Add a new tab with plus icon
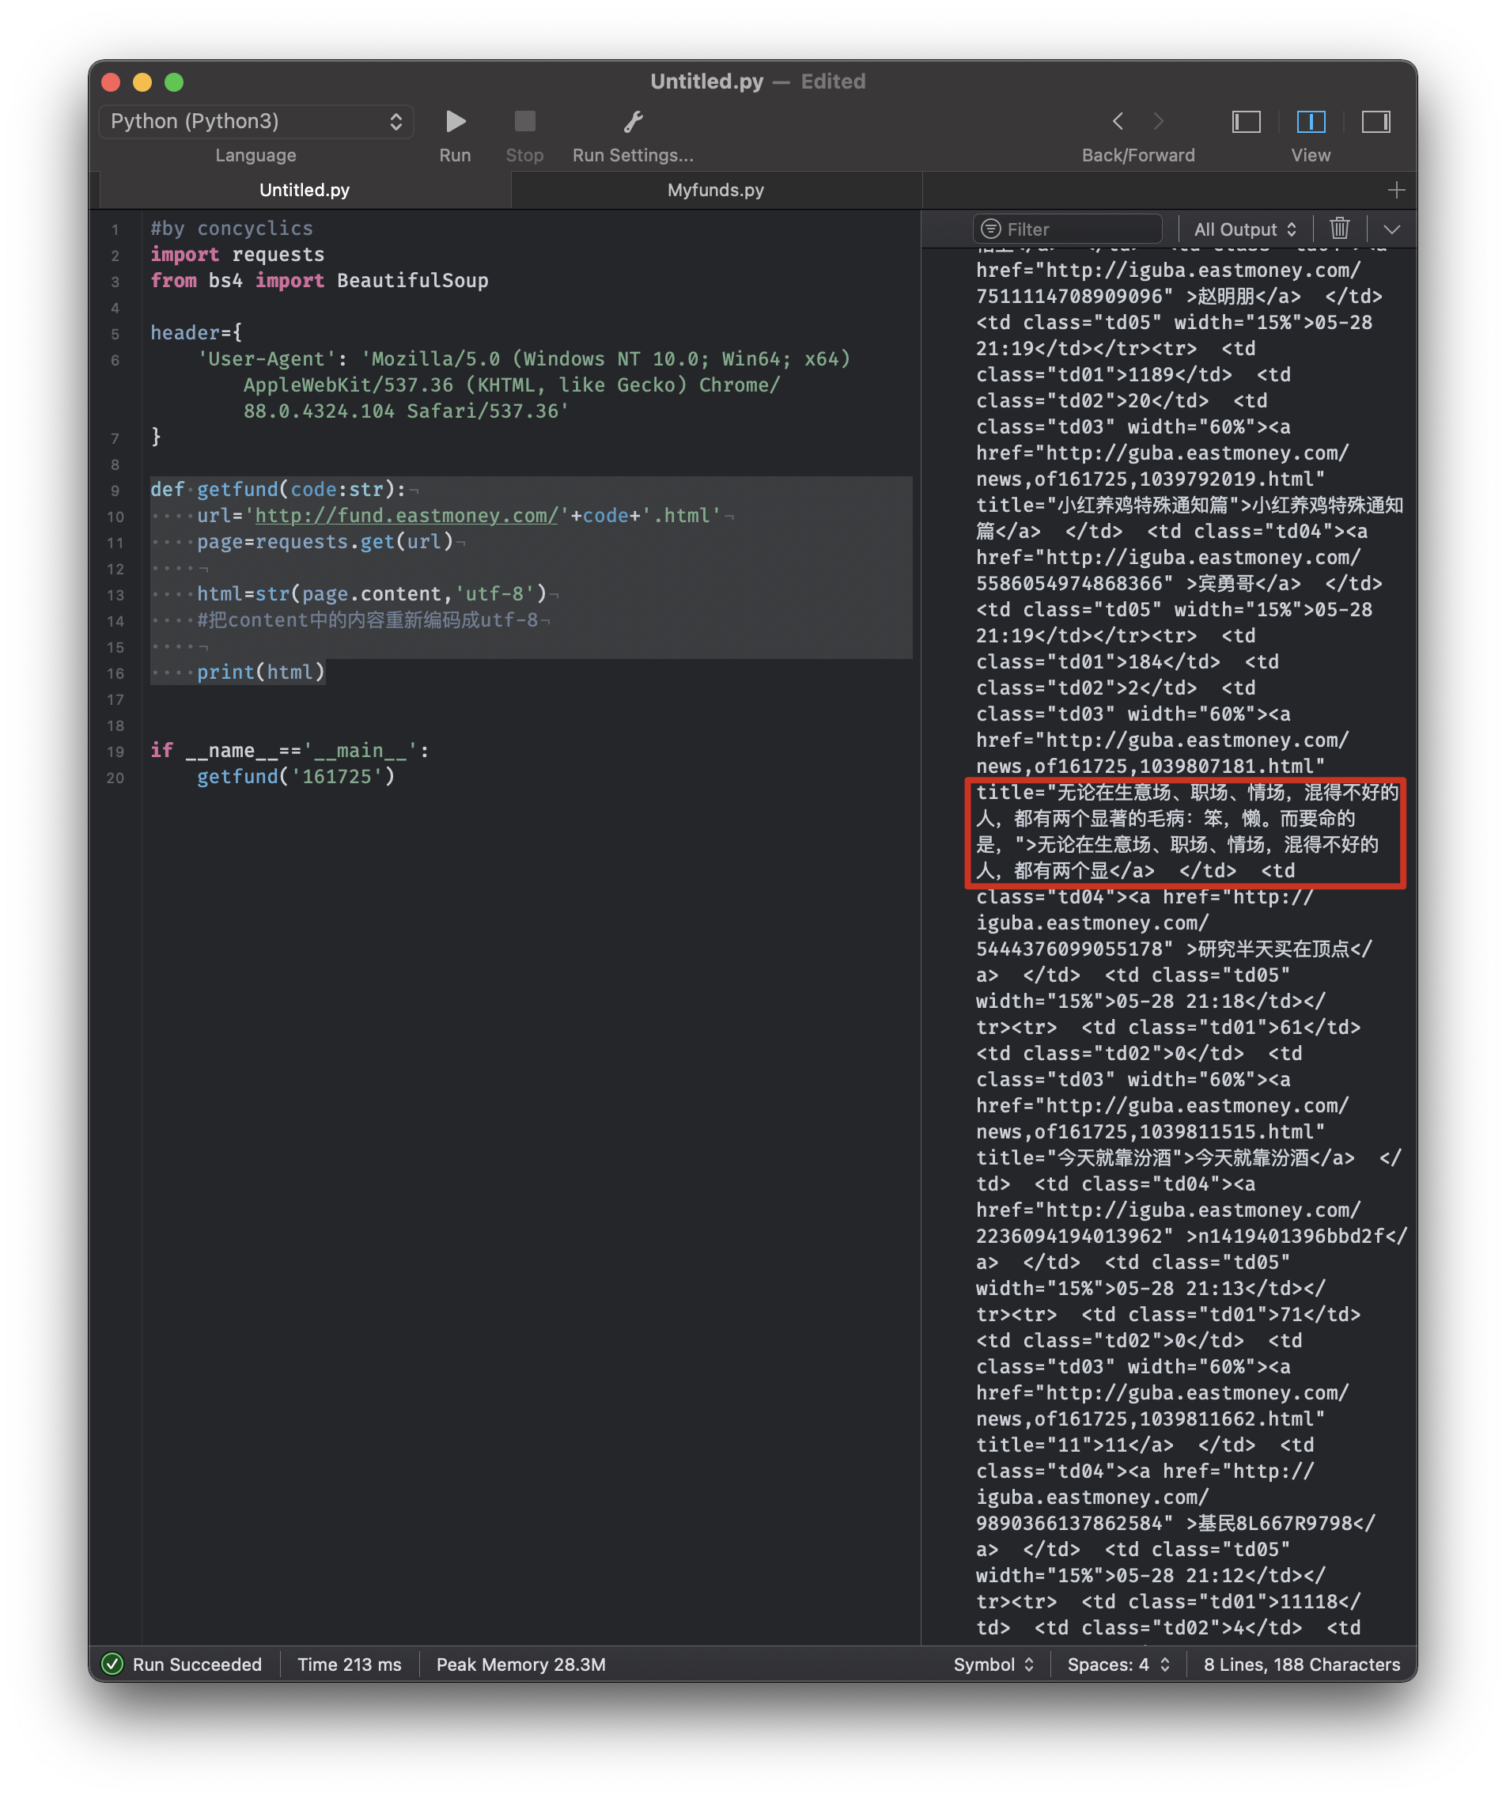 (x=1396, y=189)
